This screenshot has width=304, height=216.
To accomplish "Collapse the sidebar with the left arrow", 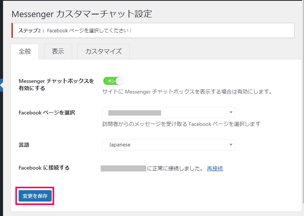I will [2, 85].
